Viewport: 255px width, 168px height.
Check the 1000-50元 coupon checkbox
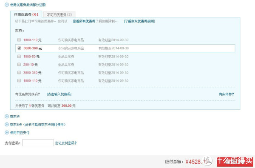pyautogui.click(x=19, y=56)
